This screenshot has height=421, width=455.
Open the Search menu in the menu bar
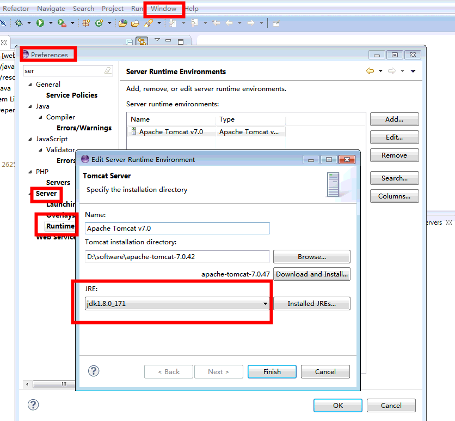tap(84, 8)
